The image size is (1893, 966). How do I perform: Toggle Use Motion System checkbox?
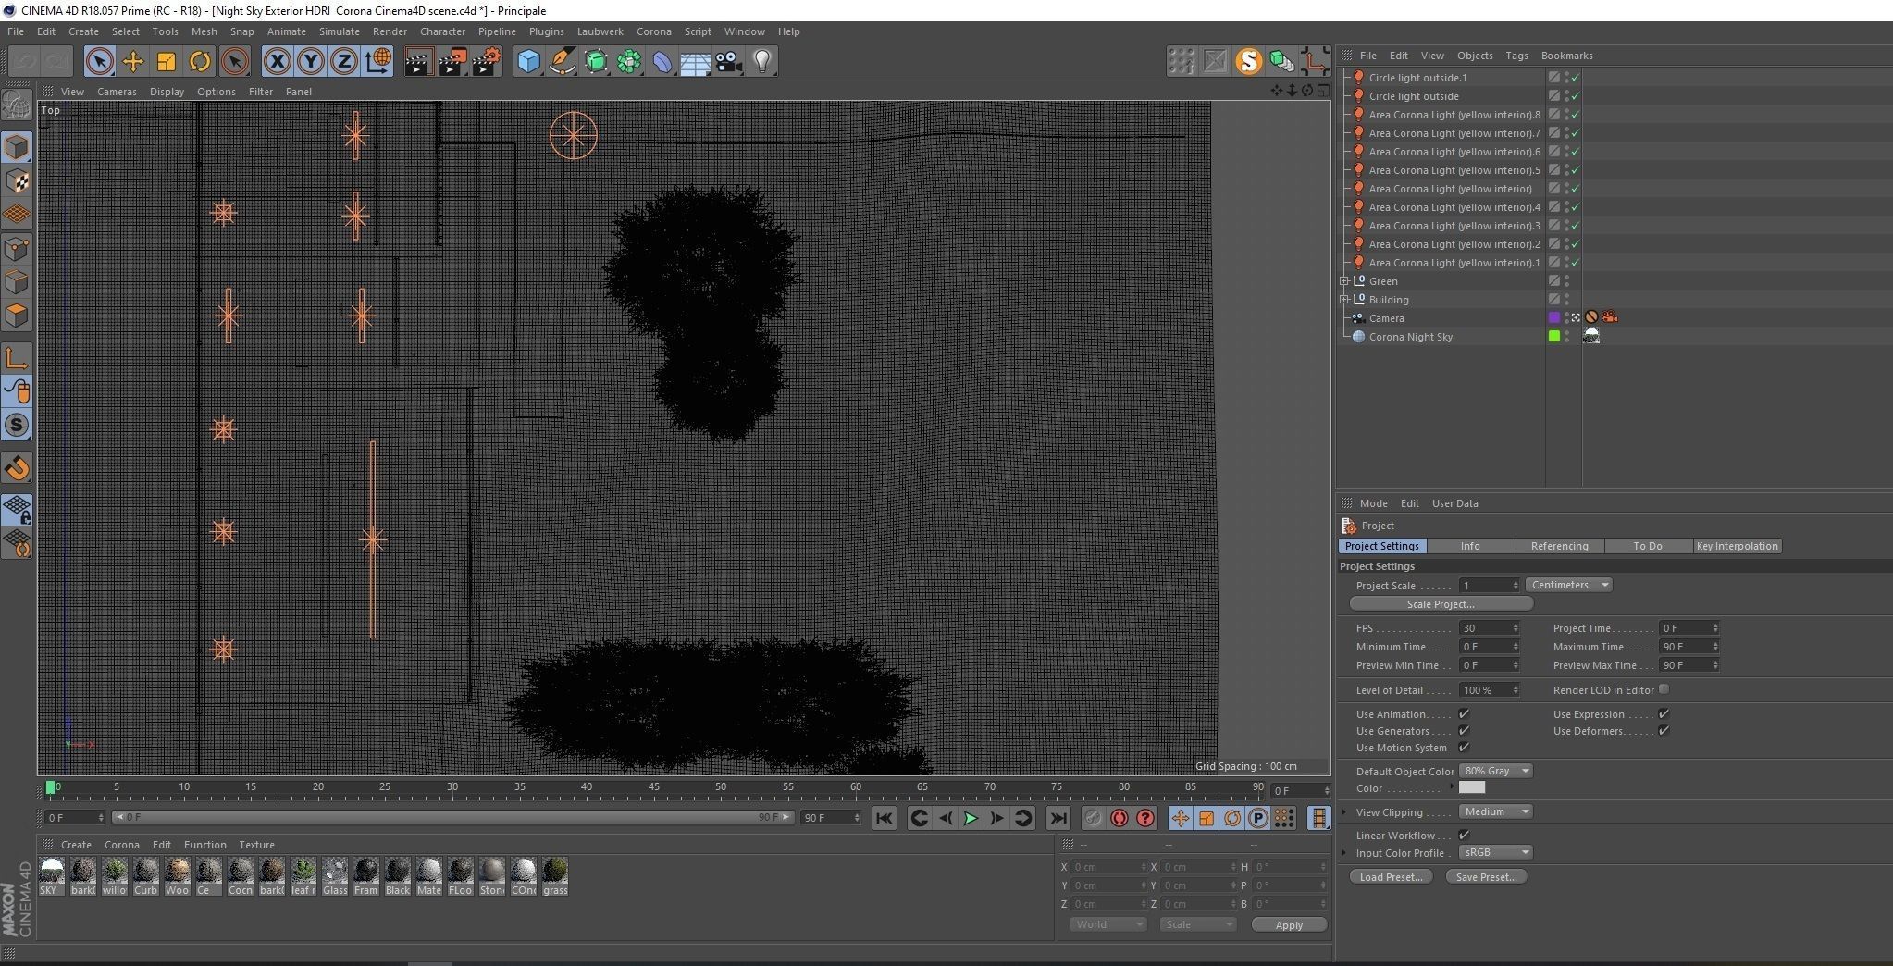click(x=1464, y=748)
